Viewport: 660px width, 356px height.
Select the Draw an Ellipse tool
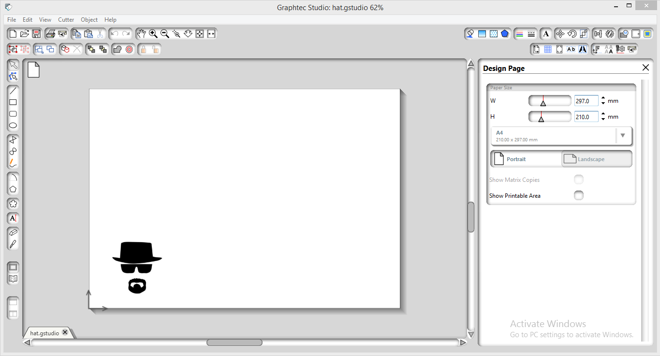[x=13, y=125]
